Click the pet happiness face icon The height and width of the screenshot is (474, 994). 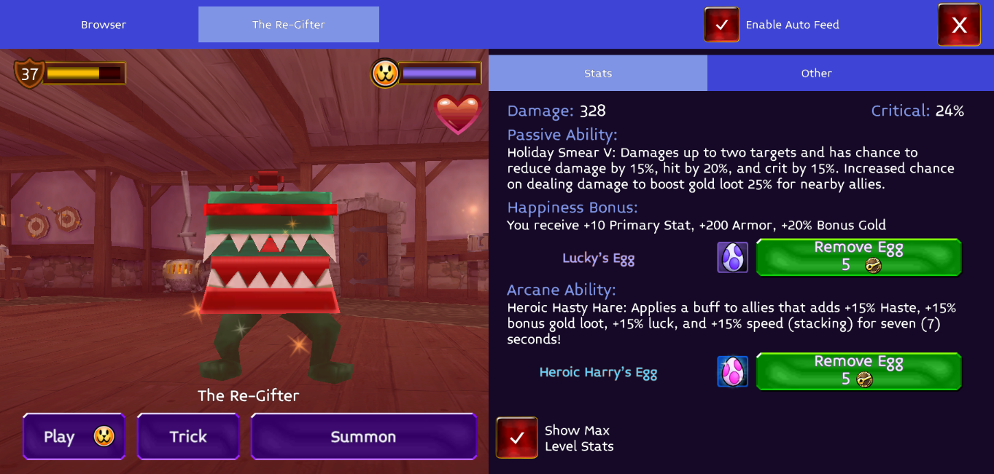tap(385, 74)
